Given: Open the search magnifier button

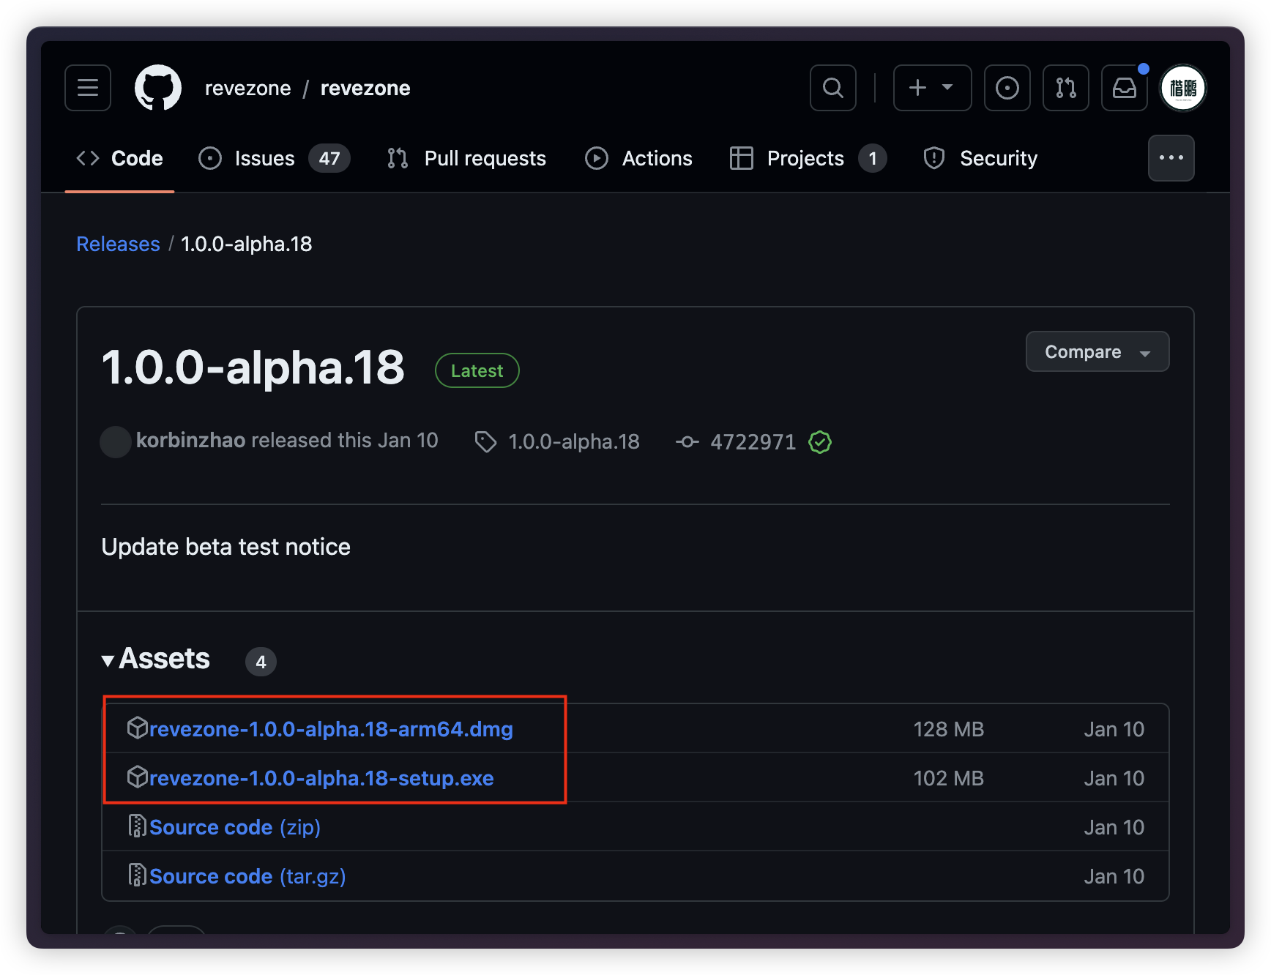Looking at the screenshot, I should click(x=833, y=88).
